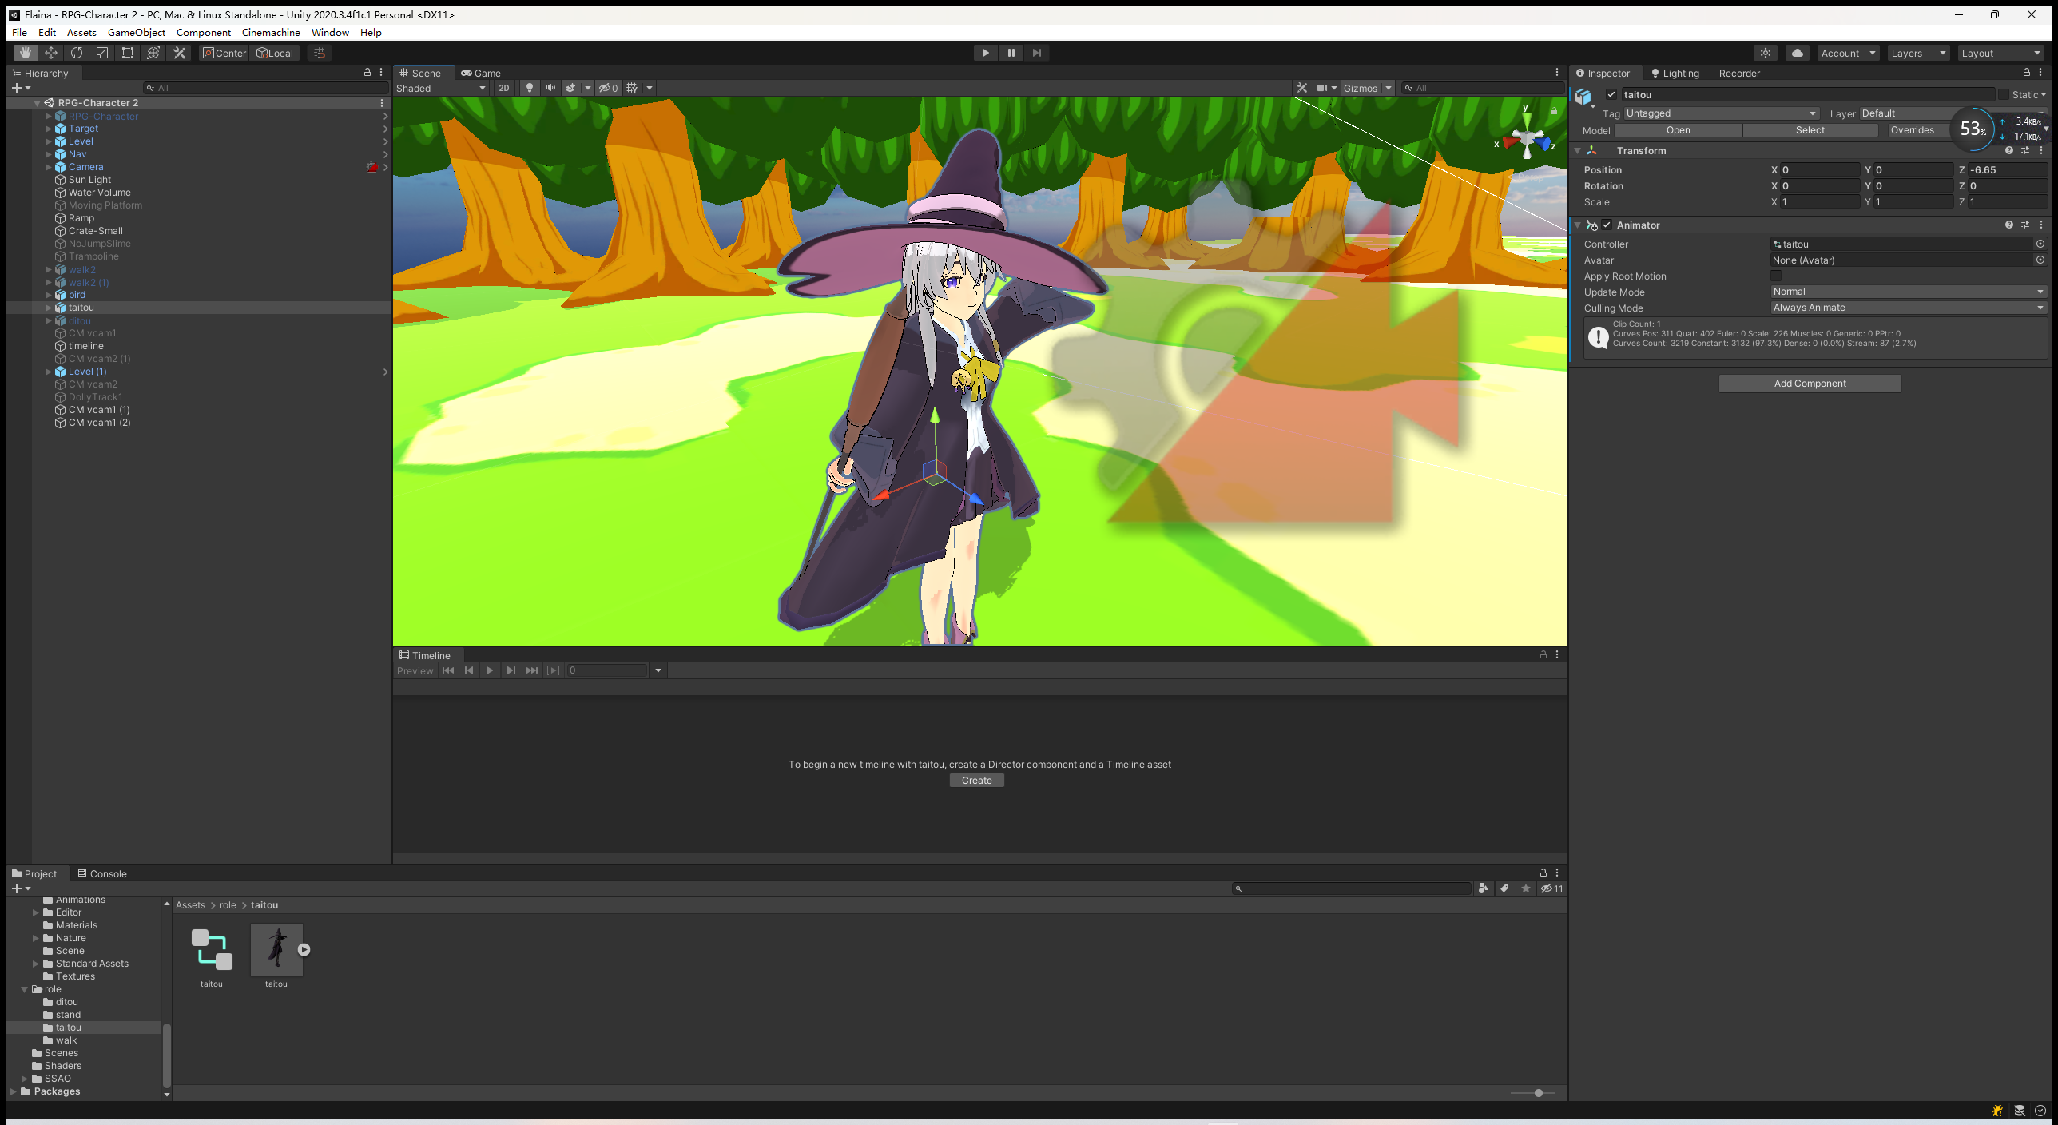
Task: Click Create button in Timeline panel
Action: 976,781
